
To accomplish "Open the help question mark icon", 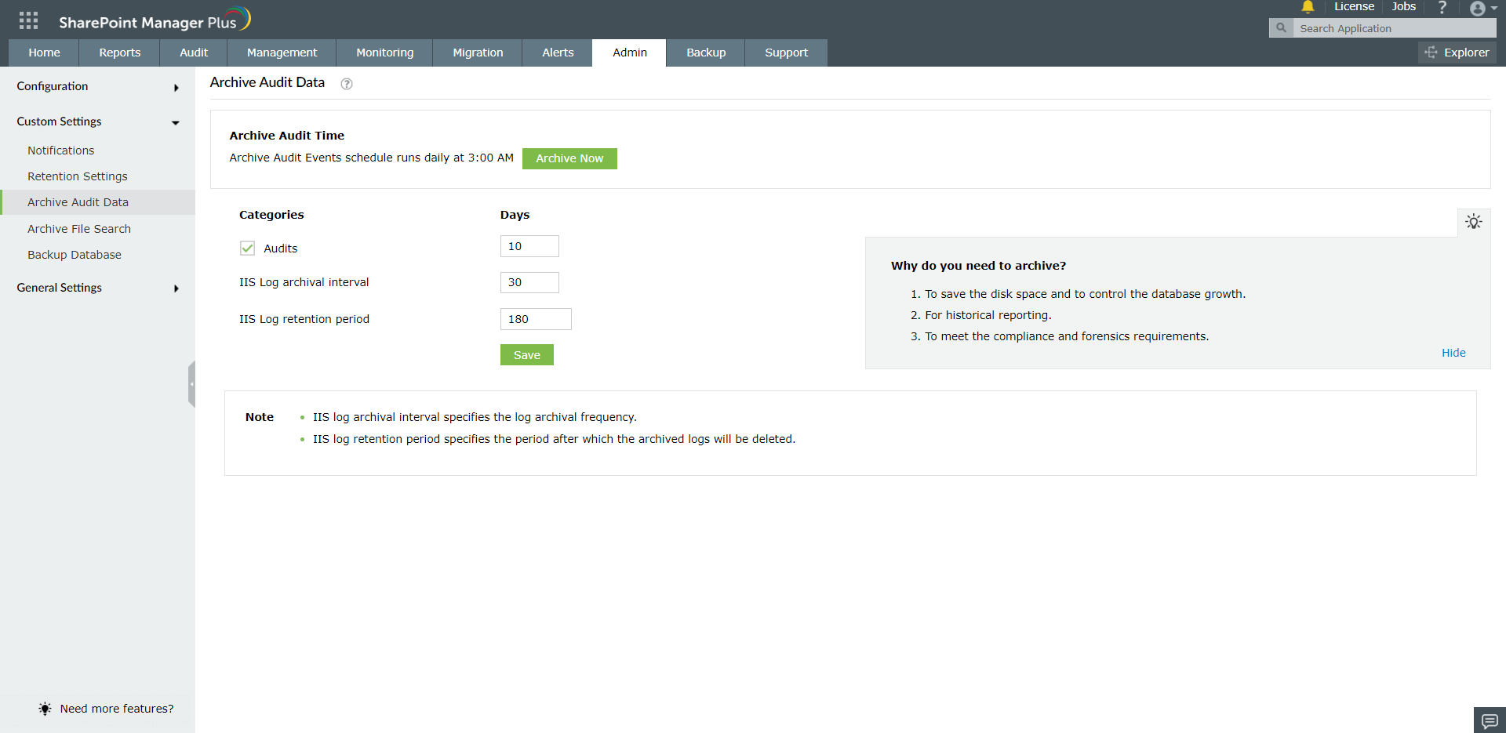I will coord(1442,7).
